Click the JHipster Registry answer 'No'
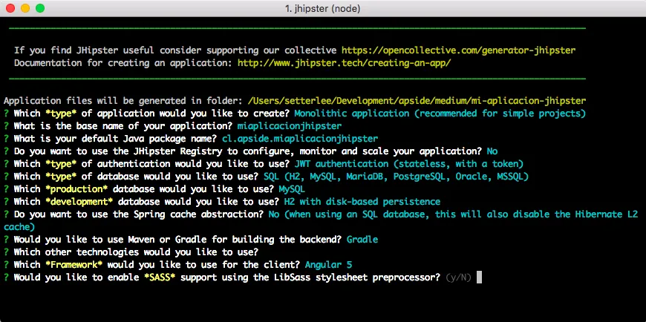The height and width of the screenshot is (322, 646). pos(492,151)
